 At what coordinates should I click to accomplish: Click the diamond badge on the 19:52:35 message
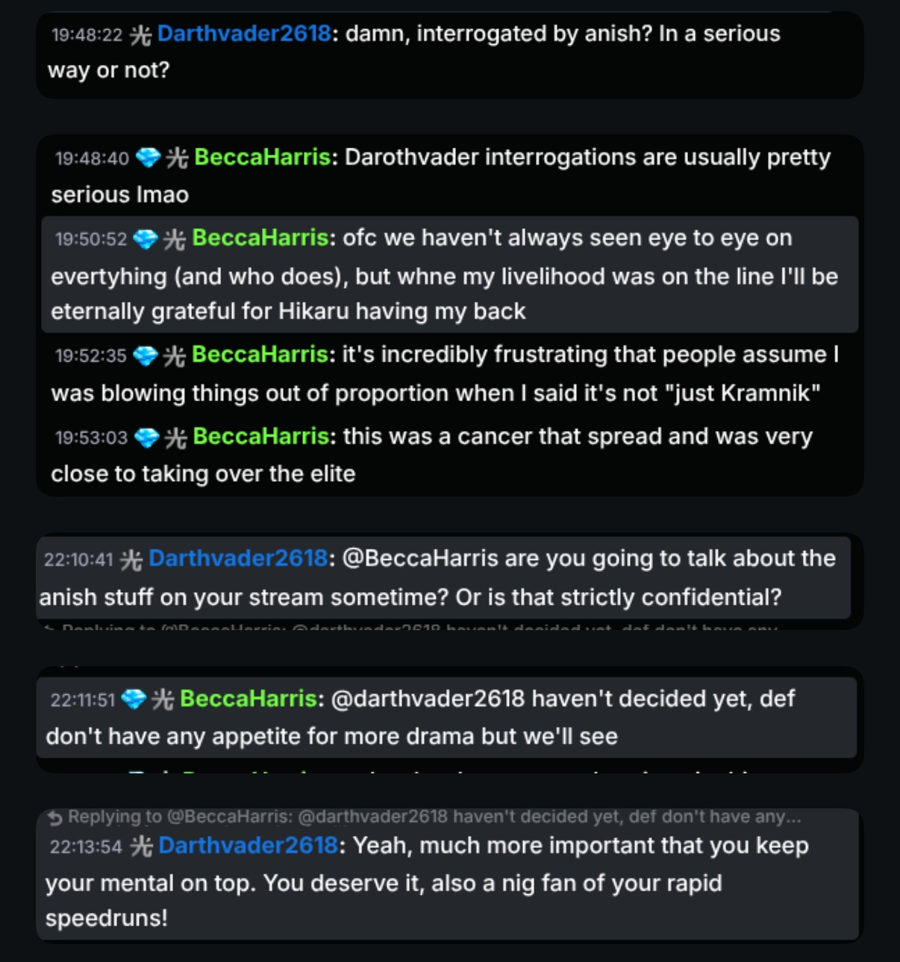[146, 356]
